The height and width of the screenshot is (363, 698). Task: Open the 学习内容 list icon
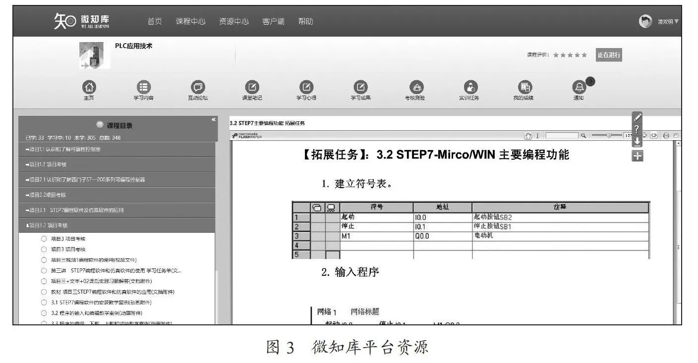coord(143,86)
